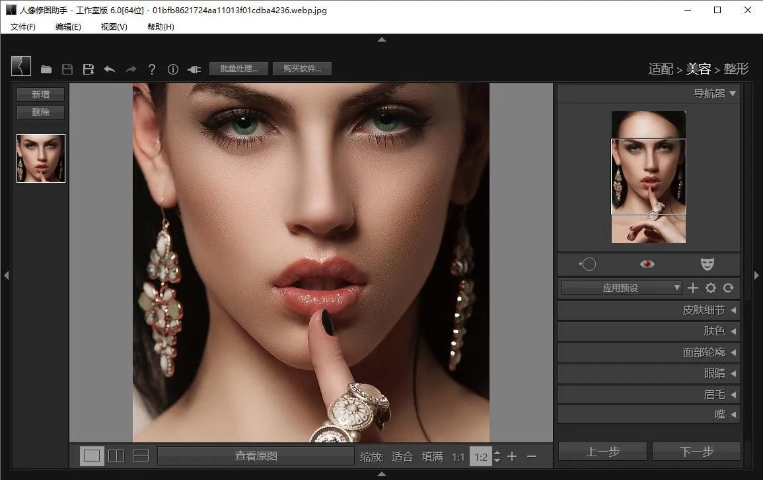Screen dimensions: 763x480
Task: Switch to top-bottom split view
Action: click(x=141, y=456)
